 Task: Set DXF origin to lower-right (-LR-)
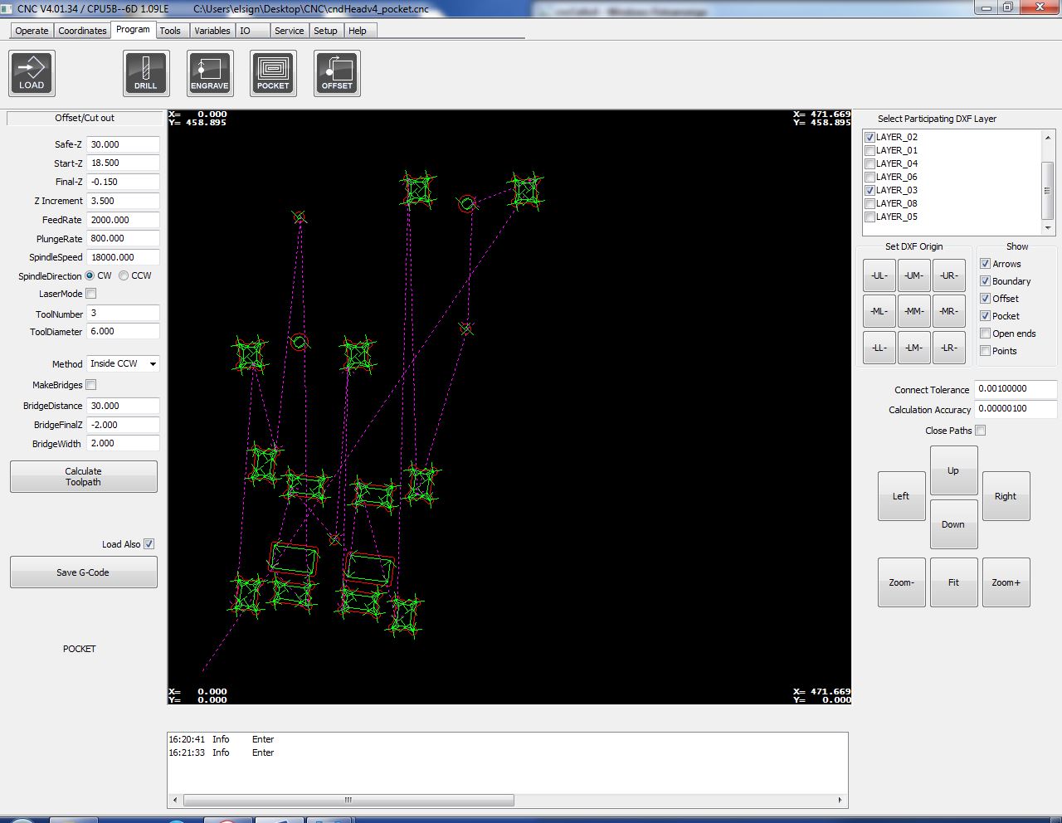(948, 348)
